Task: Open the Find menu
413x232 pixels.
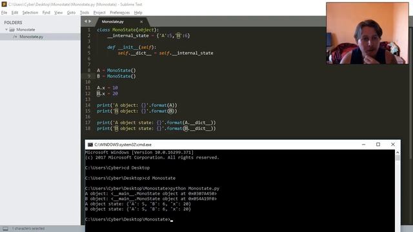Action: 46,13
